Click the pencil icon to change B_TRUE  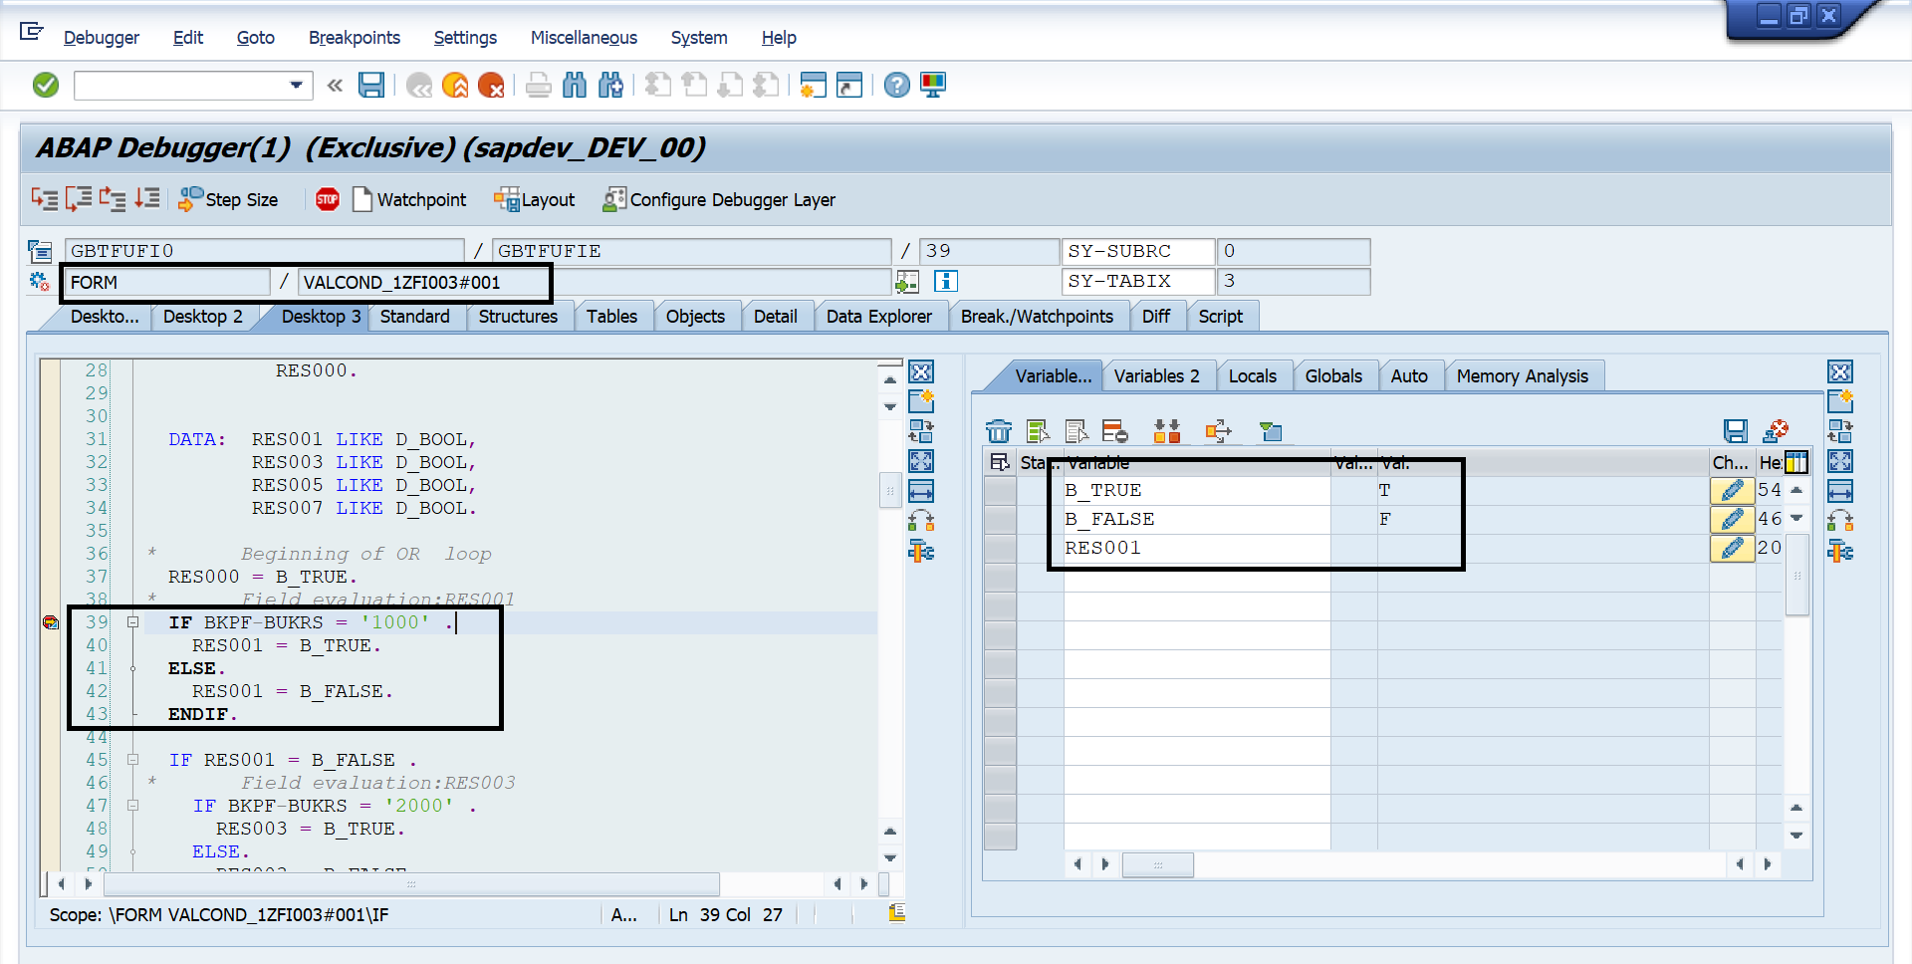pos(1733,490)
